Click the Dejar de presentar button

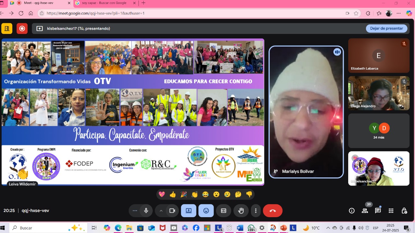386,28
